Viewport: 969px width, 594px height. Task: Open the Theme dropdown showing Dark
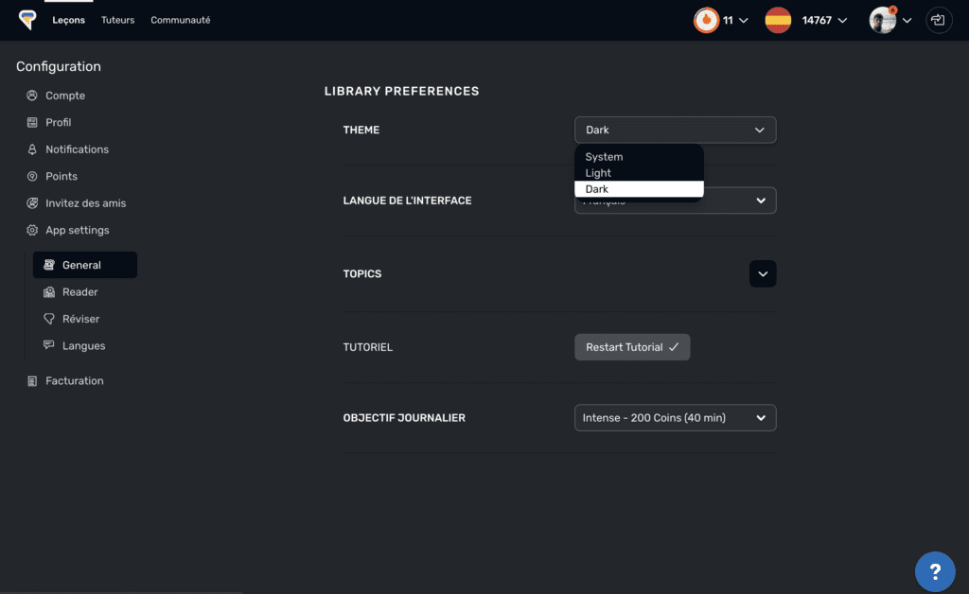(x=675, y=131)
